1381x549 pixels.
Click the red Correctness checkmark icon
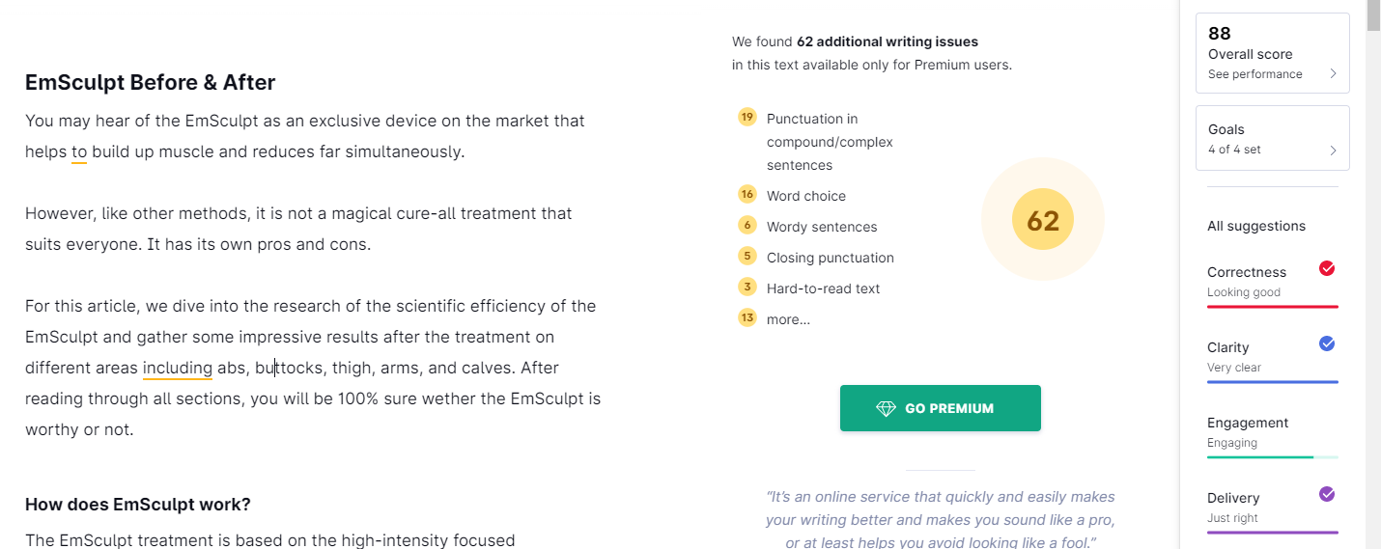click(1327, 268)
